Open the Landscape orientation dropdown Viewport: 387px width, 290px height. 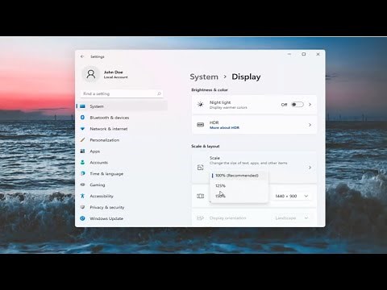pos(292,218)
